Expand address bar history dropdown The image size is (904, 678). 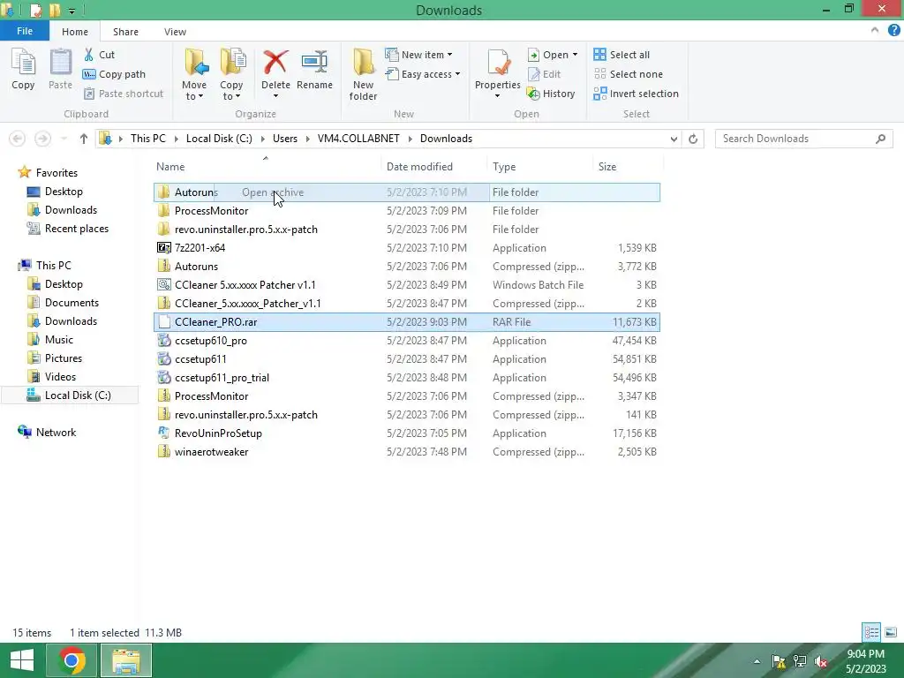tap(674, 139)
